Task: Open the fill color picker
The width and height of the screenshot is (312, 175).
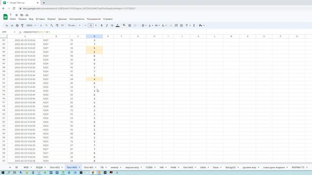Action: [x=124, y=25]
